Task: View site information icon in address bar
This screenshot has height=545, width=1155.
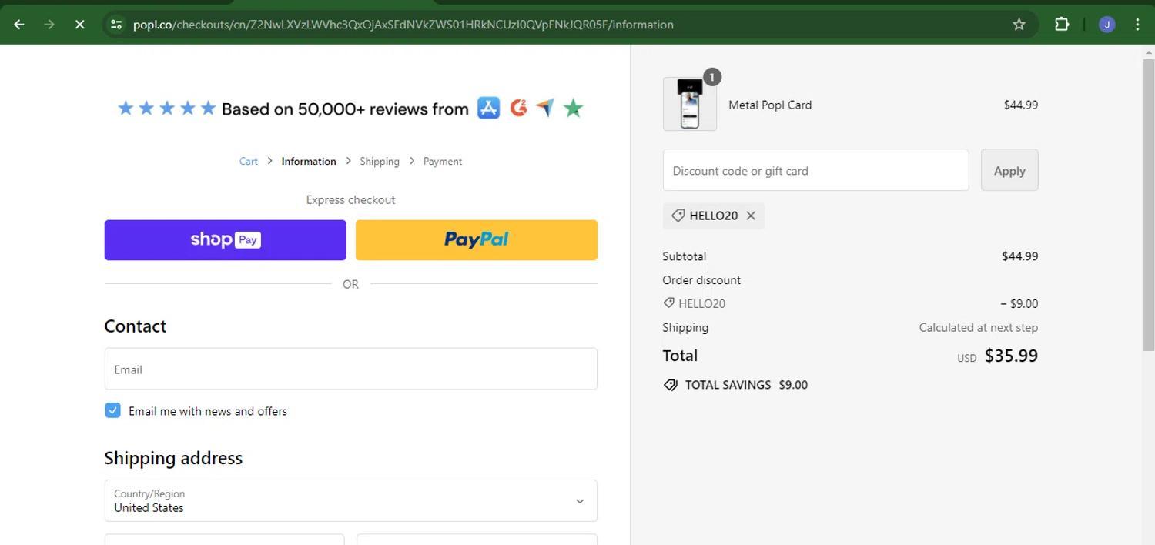Action: coord(116,25)
